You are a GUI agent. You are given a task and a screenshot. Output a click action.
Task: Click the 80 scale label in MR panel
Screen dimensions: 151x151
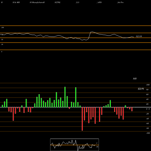147,90
